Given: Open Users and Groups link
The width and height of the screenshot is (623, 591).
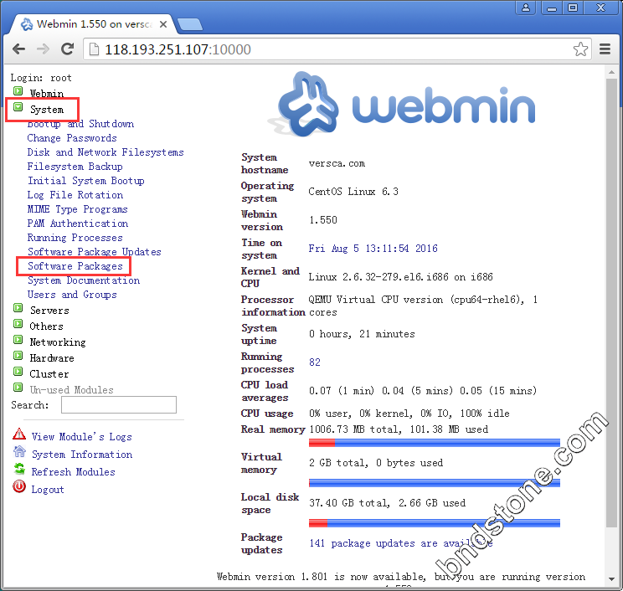Looking at the screenshot, I should pyautogui.click(x=72, y=295).
